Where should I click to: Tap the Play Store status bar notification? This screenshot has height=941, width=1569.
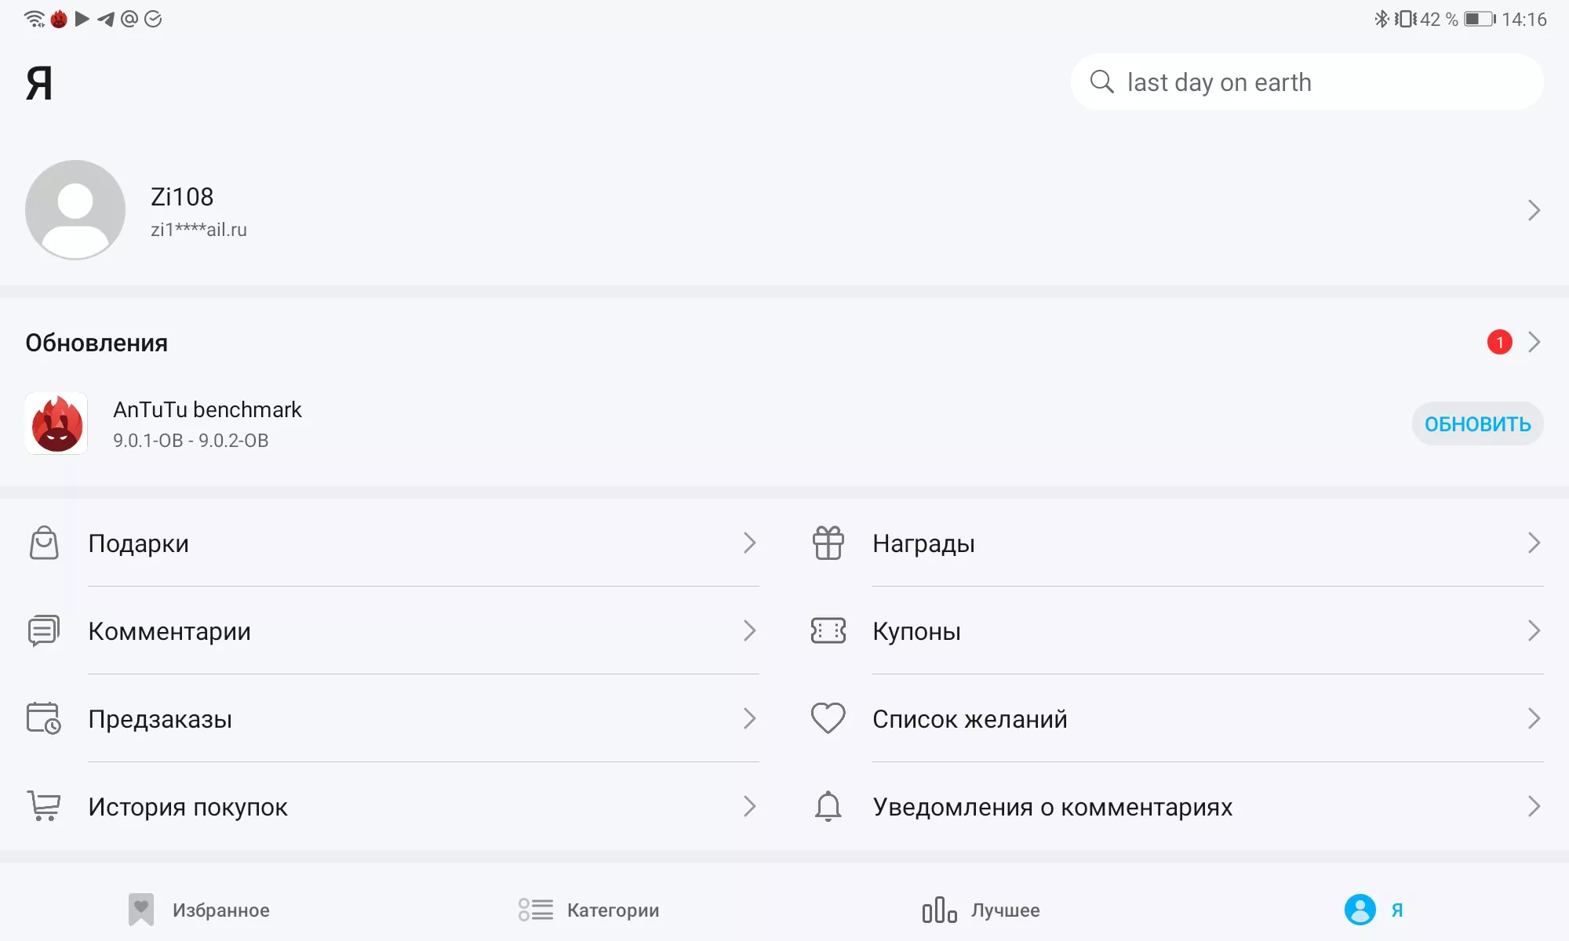point(82,19)
